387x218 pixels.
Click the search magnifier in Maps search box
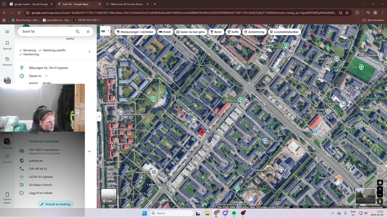click(78, 31)
